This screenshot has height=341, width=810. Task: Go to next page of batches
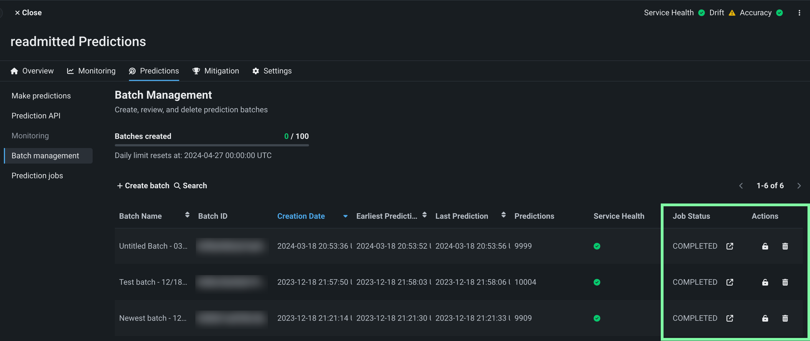point(799,186)
